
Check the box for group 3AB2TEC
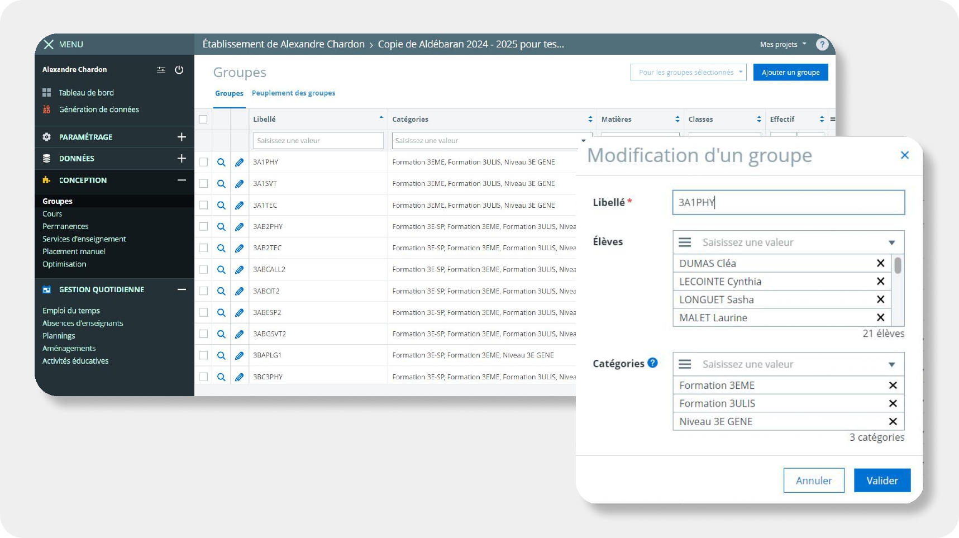coord(203,248)
